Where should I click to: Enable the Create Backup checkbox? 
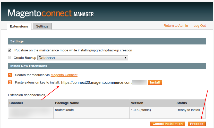coord(10,58)
